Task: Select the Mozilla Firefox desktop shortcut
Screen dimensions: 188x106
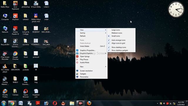Action: (x=5, y=93)
